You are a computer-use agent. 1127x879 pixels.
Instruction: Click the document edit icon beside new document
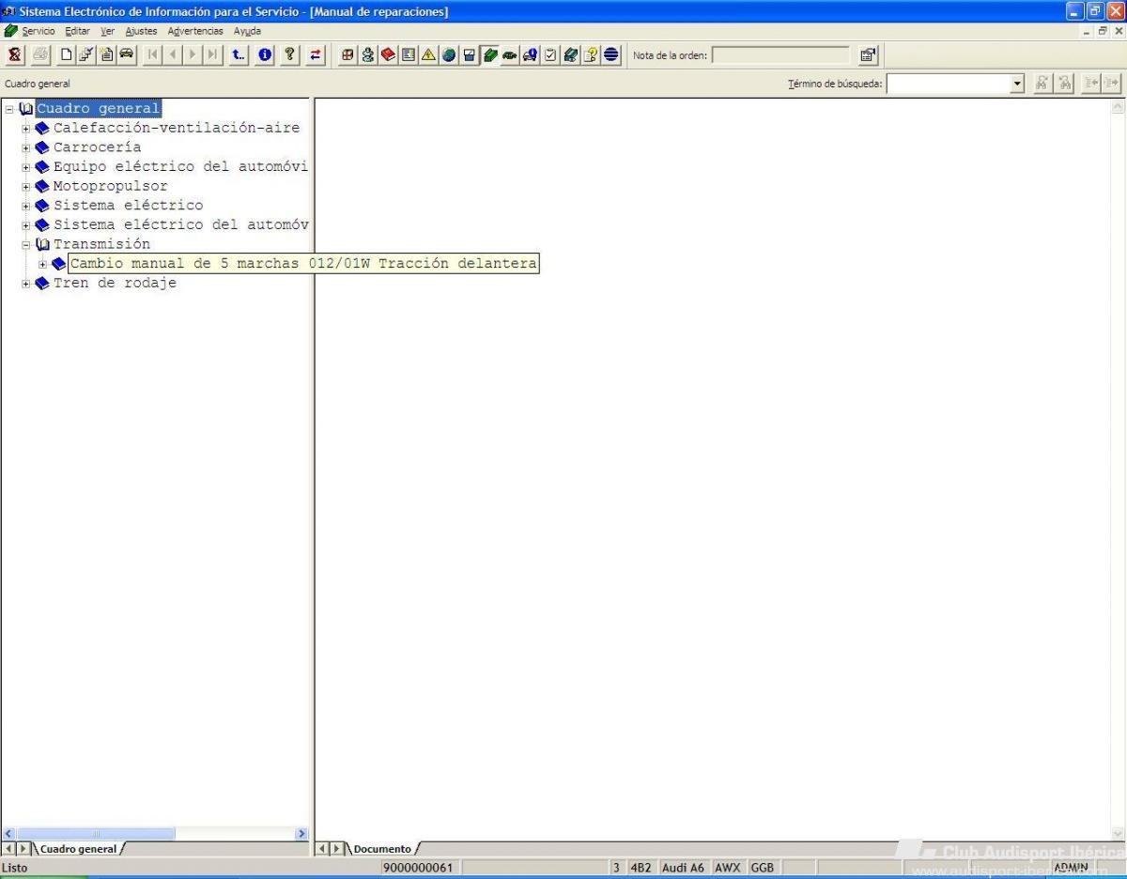tap(85, 54)
